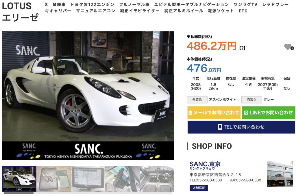Open the main Lotus Elise photo
Viewport: 296px width, 196px height.
[88, 96]
